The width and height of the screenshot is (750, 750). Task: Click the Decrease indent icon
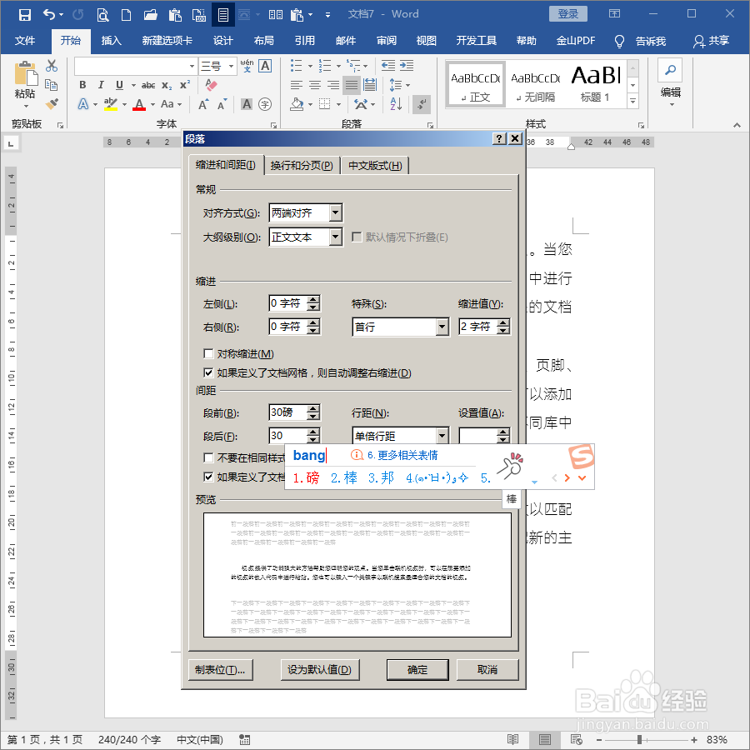pos(387,66)
